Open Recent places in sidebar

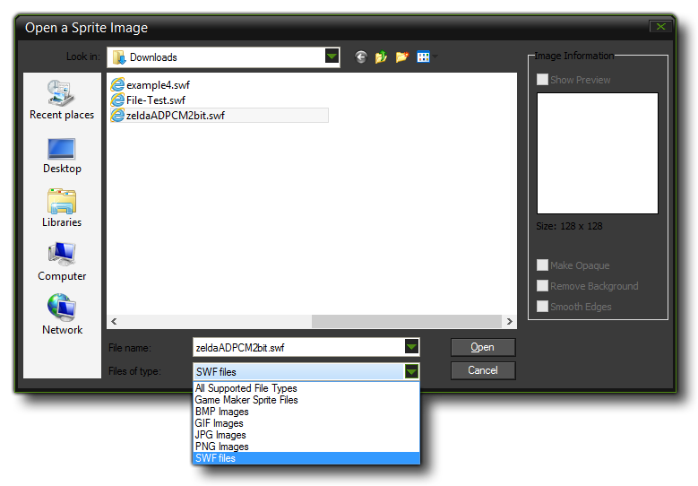point(62,100)
